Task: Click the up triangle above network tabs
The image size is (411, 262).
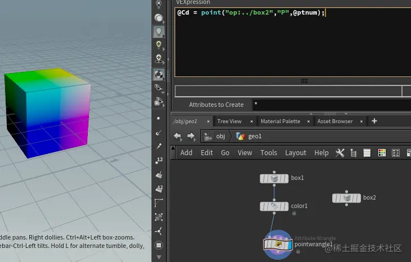Action: 311,114
